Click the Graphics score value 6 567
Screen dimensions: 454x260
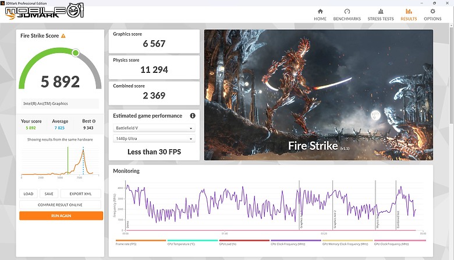pos(154,44)
